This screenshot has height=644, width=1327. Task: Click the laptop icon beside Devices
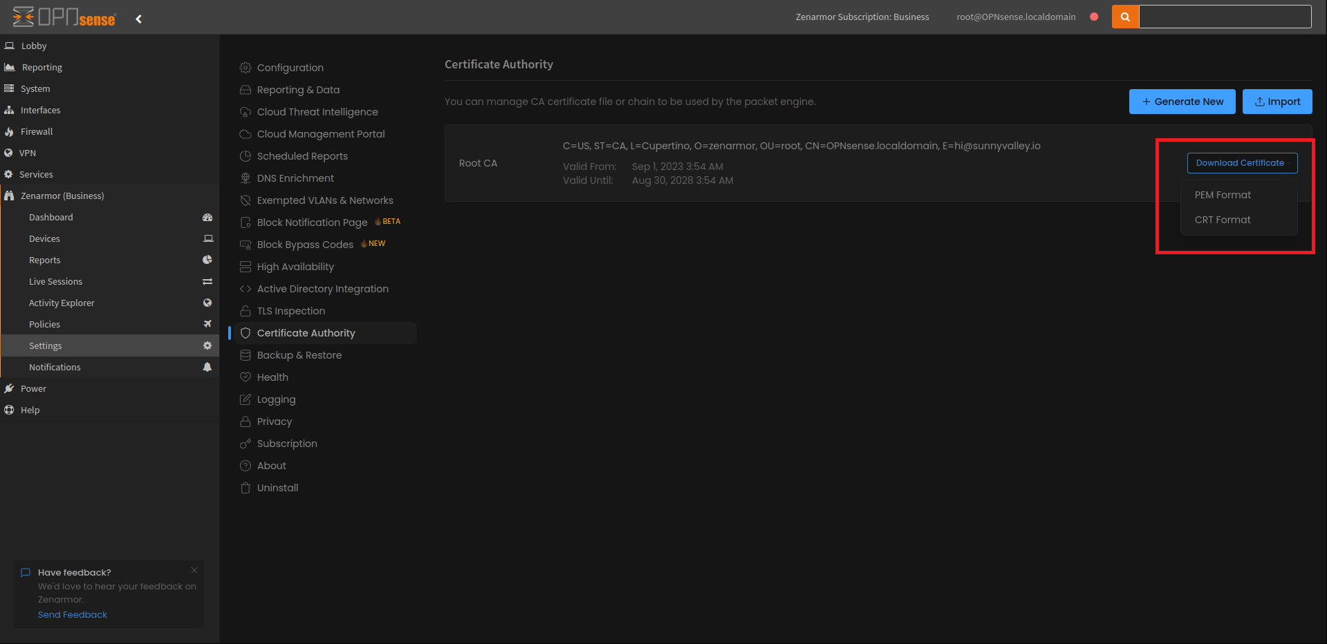coord(207,238)
